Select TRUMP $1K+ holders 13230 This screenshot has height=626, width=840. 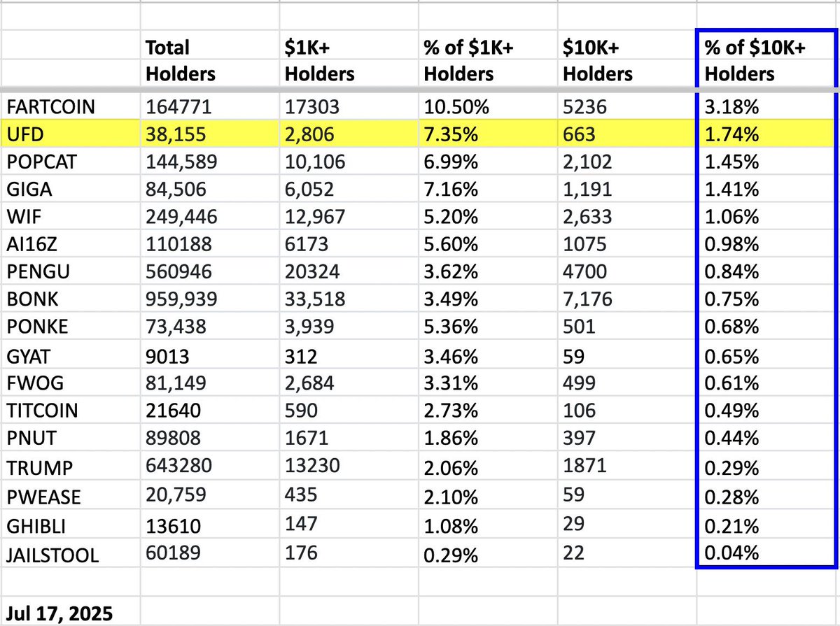(313, 467)
